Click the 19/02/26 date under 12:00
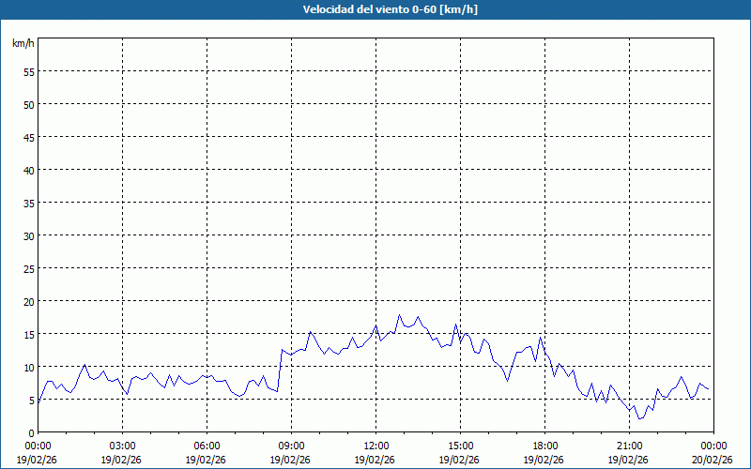The height and width of the screenshot is (469, 751). 375,459
